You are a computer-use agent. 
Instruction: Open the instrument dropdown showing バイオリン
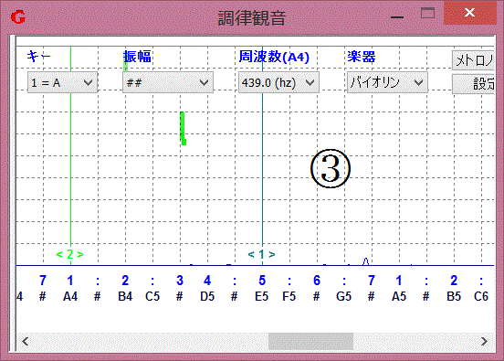click(x=387, y=82)
